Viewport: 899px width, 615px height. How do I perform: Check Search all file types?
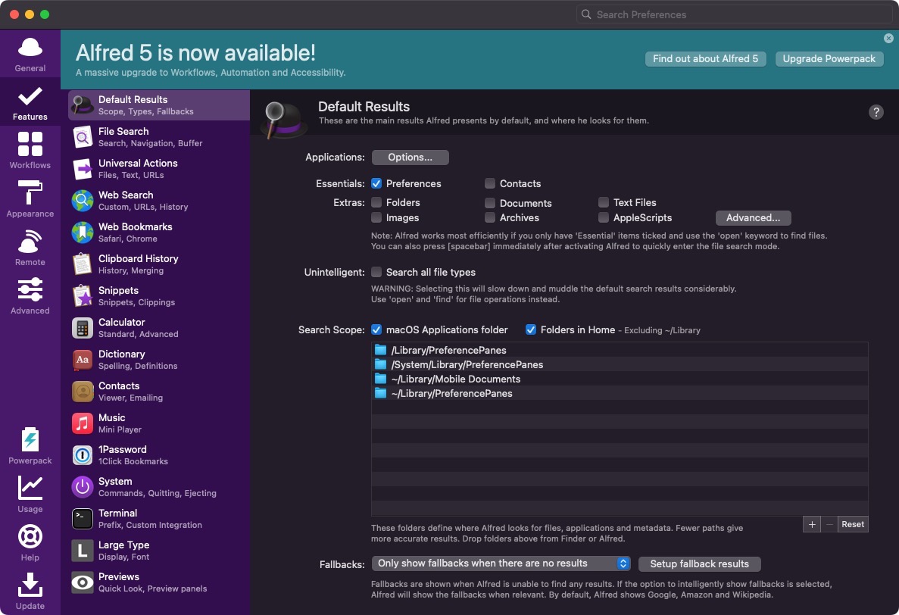tap(376, 272)
